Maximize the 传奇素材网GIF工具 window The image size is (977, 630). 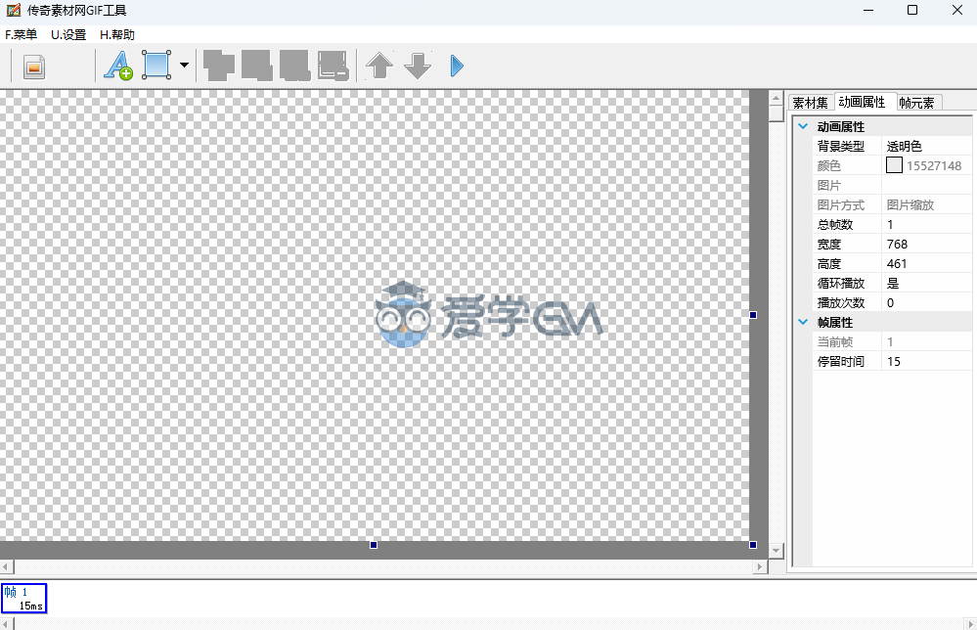coord(912,10)
